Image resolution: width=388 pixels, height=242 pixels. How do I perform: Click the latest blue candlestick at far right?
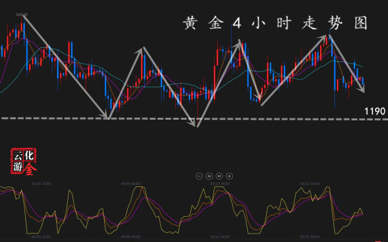coord(363,81)
